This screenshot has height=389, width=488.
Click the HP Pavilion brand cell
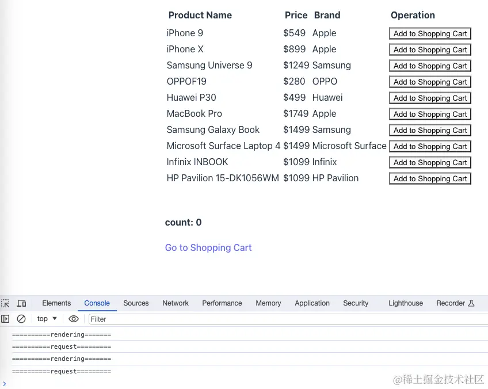coord(335,178)
